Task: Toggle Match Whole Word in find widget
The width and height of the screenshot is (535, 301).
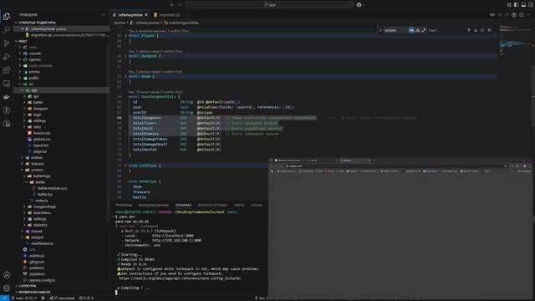Action: (x=418, y=30)
